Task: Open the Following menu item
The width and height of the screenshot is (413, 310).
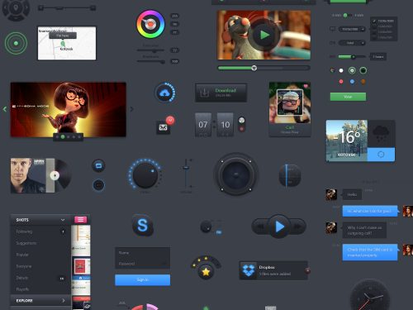Action: 40,231
